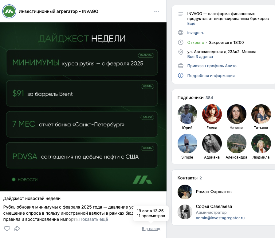Click the name Елена under subscribers

coord(212,128)
